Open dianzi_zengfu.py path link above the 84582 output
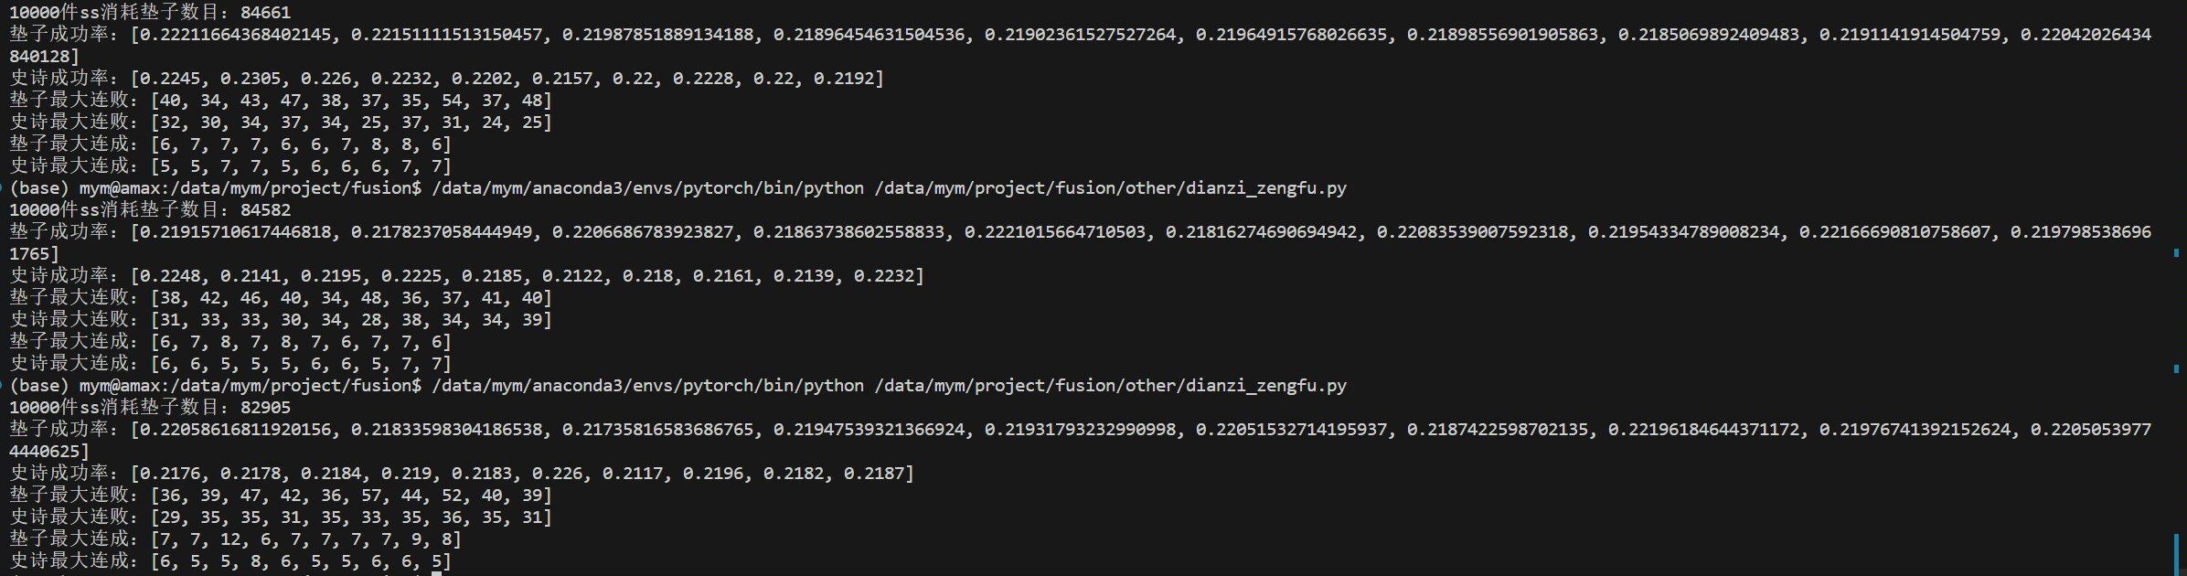Screen dimensions: 2187x576 point(1111,188)
